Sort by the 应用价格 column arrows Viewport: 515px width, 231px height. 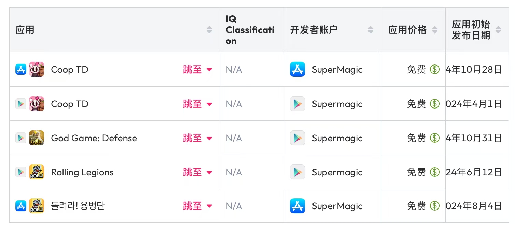click(x=435, y=30)
